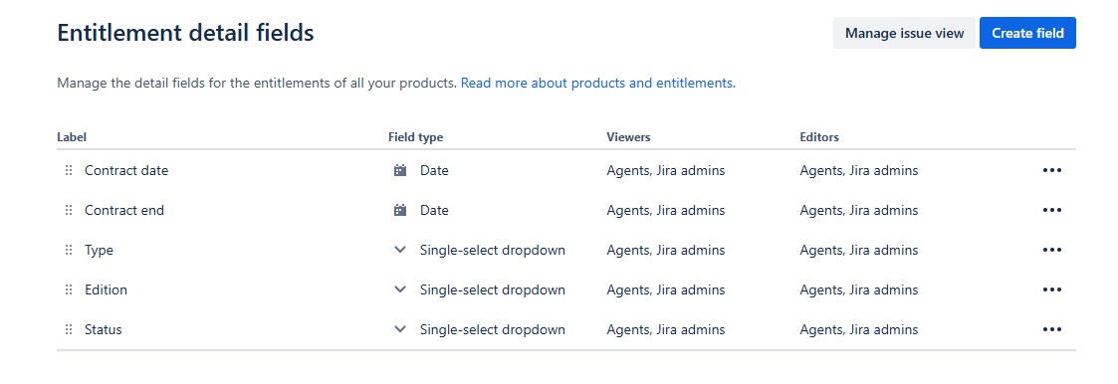Click the dropdown chevron in Type row
Image resolution: width=1118 pixels, height=384 pixels.
(x=400, y=250)
